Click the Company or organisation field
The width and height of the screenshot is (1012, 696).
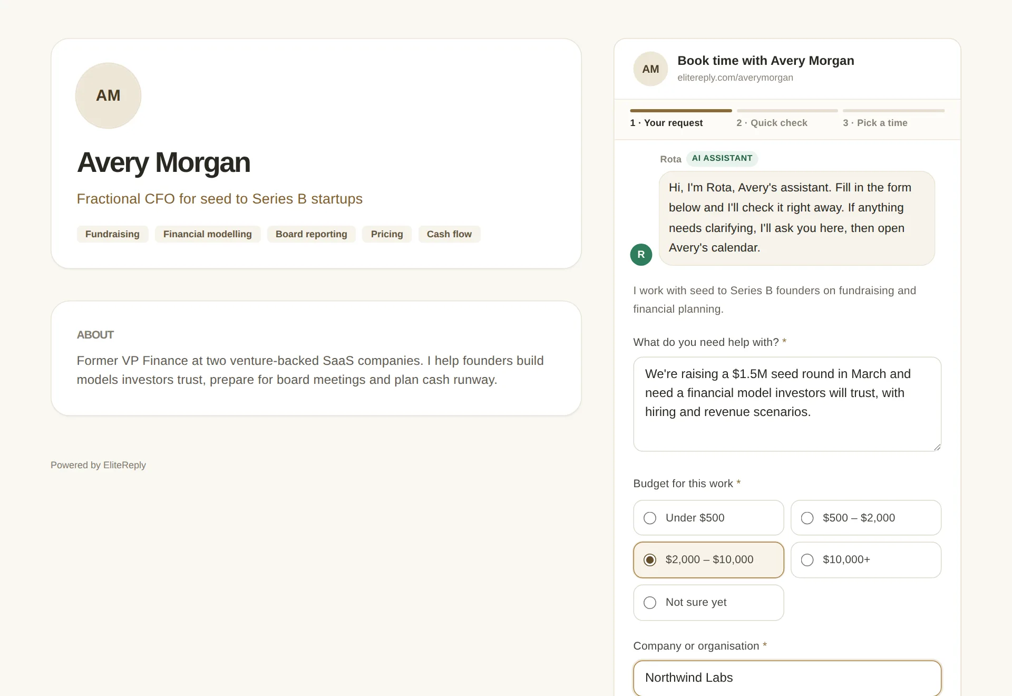(x=787, y=678)
